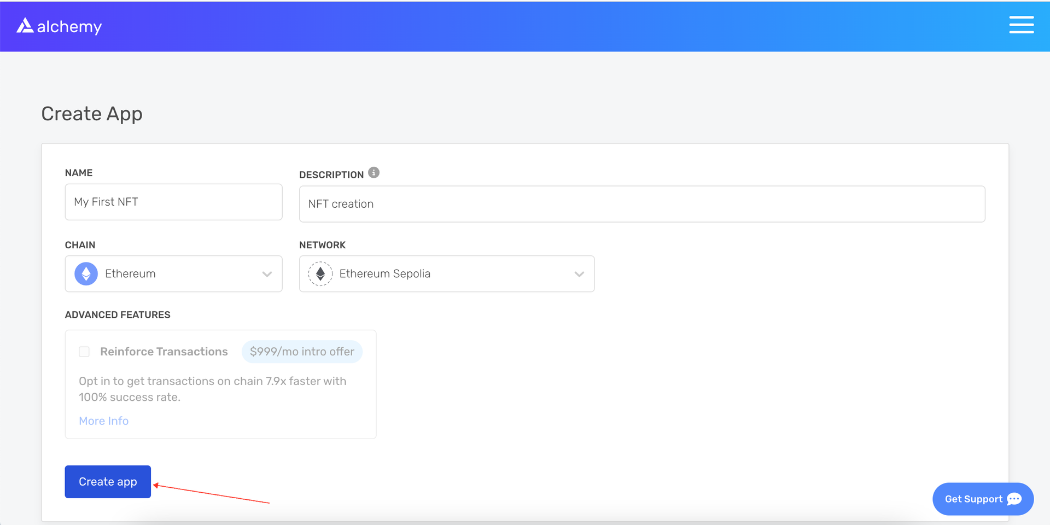Screen dimensions: 1050x525
Task: Open the Network dropdown showing Ethereum Sepolia
Action: pyautogui.click(x=447, y=273)
